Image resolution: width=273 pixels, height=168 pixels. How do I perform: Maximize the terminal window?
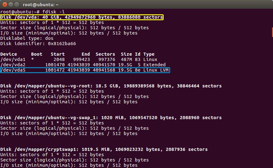click(x=16, y=4)
